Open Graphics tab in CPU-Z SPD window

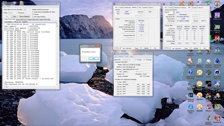point(195,8)
